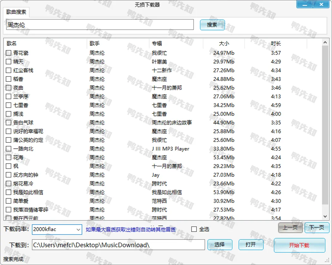
Task: Click the scrollbar down arrow
Action: tap(325, 216)
